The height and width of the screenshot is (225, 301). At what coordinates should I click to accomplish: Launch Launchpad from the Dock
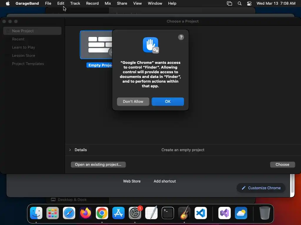(x=53, y=213)
